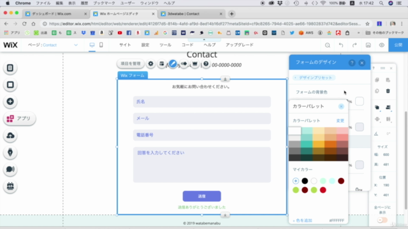Click the bottom stretch handle of form
This screenshot has height=229, width=408.
(225, 215)
